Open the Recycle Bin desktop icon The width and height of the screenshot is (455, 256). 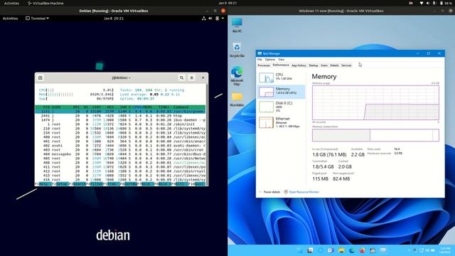pyautogui.click(x=237, y=50)
